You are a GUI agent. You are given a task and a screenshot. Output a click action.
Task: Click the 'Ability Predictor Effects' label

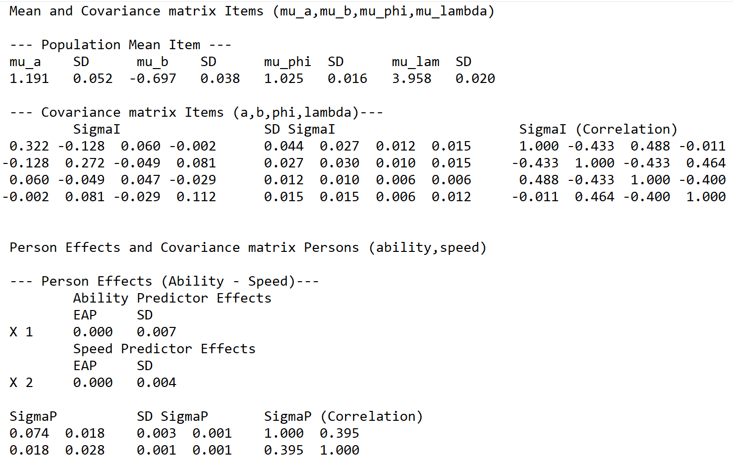point(172,298)
